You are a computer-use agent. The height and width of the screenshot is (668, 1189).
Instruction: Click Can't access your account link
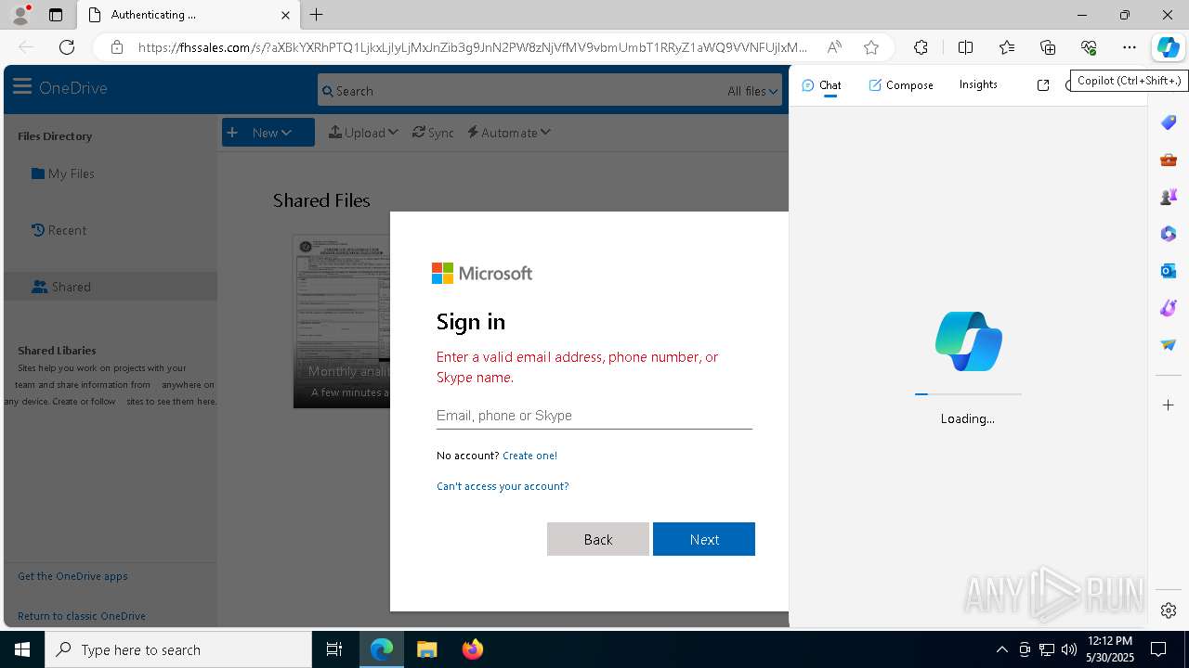pos(503,486)
